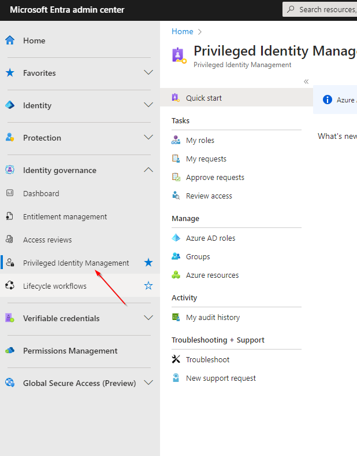Screen dimensions: 357x456
Task: Click the Lifecycle workflows icon
Action: pyautogui.click(x=10, y=285)
